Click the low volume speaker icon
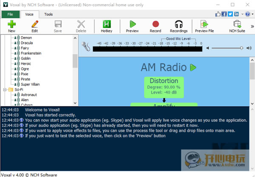The image size is (255, 177). click(207, 48)
